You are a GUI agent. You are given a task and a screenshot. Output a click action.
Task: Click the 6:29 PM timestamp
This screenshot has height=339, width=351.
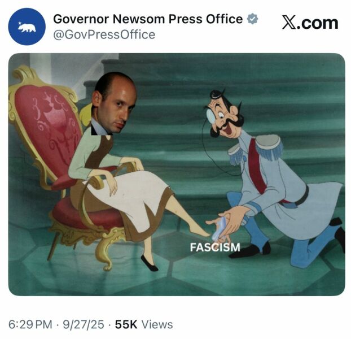(30, 324)
